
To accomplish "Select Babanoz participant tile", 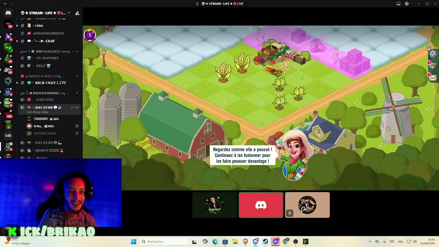I will pyautogui.click(x=215, y=205).
